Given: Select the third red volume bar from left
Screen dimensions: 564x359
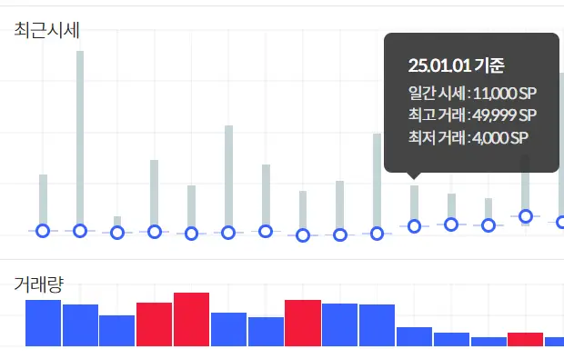Looking at the screenshot, I should [x=303, y=323].
